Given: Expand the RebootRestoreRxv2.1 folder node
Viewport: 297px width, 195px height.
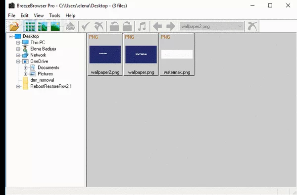Looking at the screenshot, I should point(18,86).
